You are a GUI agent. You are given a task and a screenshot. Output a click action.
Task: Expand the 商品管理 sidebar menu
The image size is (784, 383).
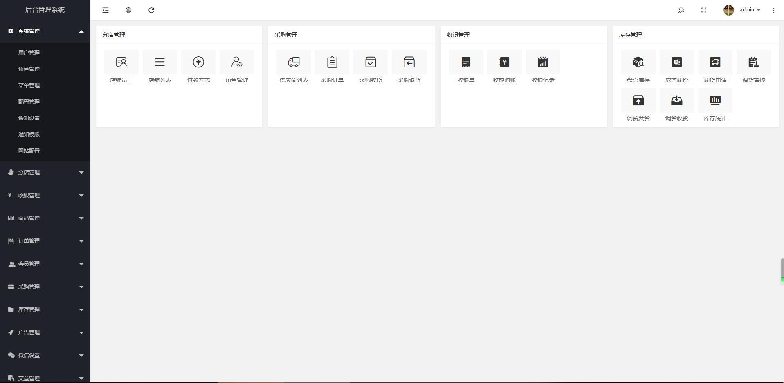pyautogui.click(x=45, y=218)
